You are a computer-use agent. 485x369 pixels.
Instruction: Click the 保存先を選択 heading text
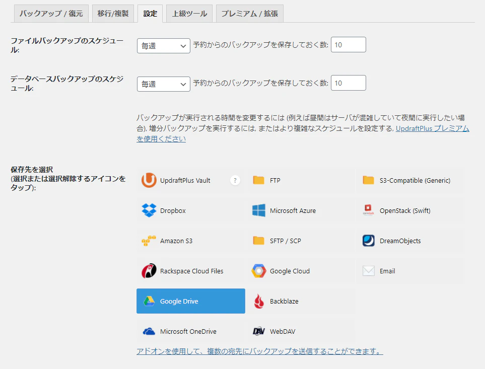[32, 169]
